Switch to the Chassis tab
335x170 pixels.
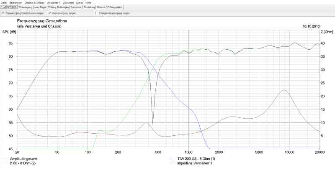(x=101, y=7)
